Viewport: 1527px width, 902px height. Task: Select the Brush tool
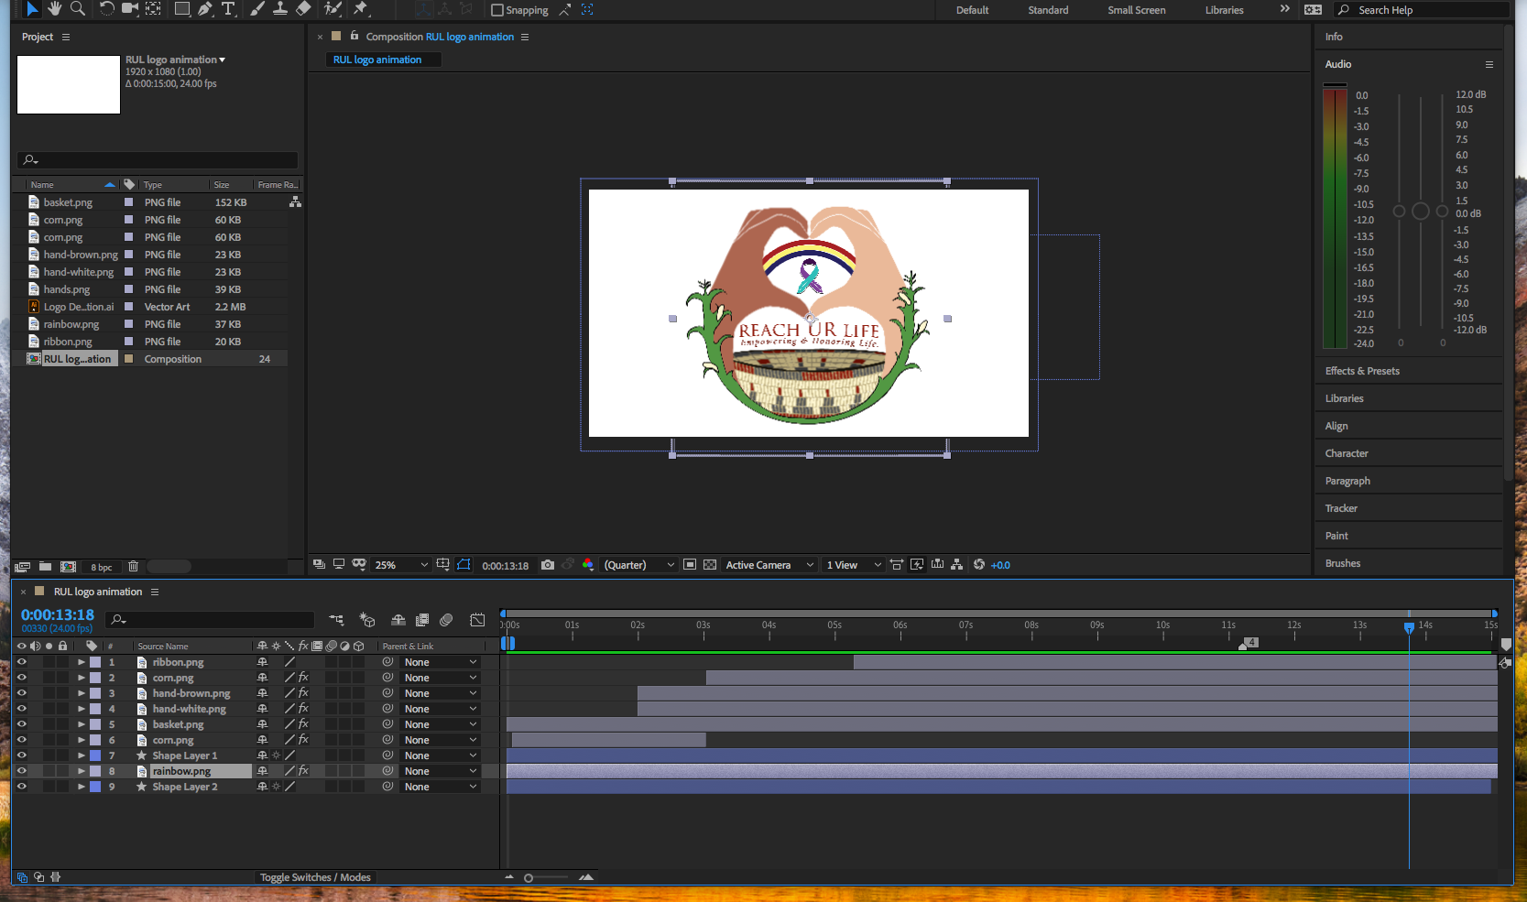point(257,9)
